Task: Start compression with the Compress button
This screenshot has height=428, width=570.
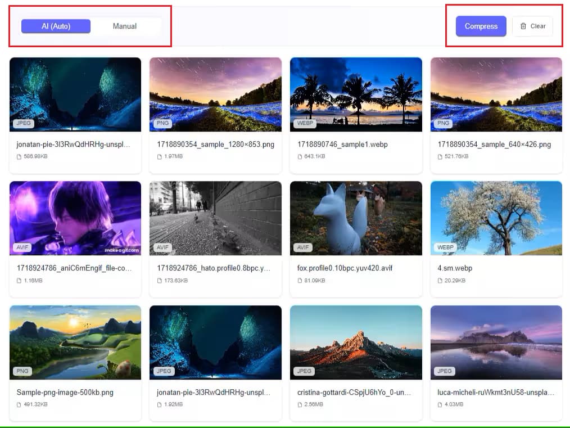Action: (x=481, y=26)
